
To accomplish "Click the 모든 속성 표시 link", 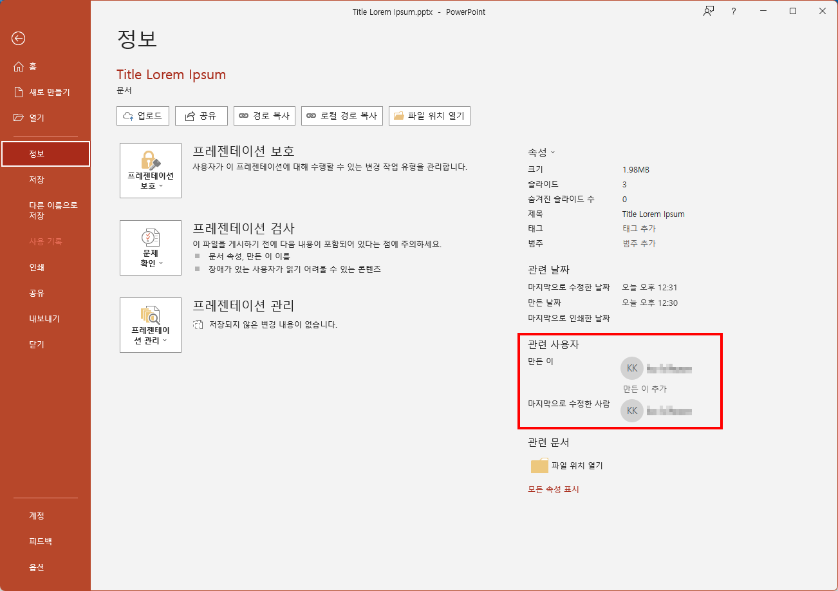I will click(554, 489).
